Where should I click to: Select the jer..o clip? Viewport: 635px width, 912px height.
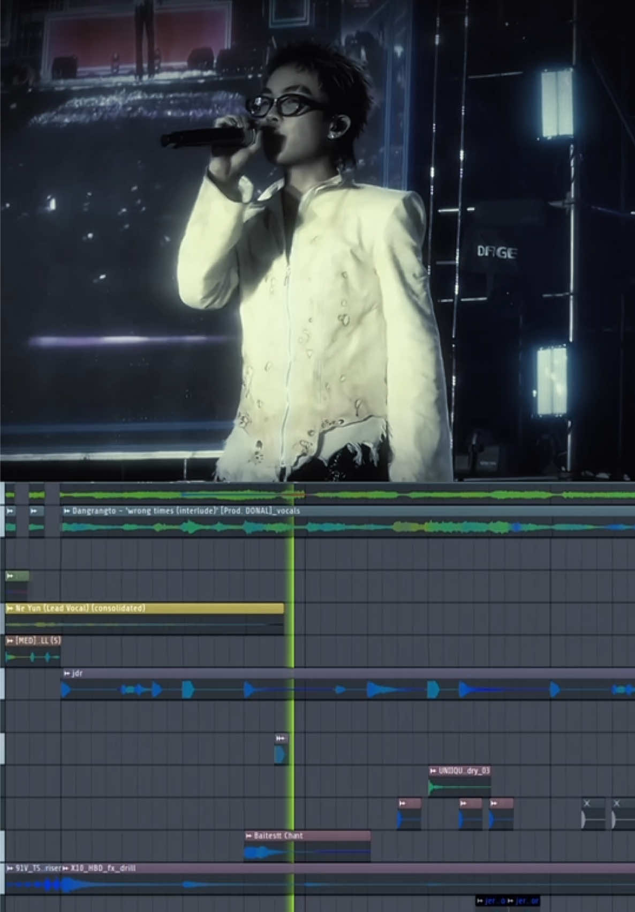(491, 901)
